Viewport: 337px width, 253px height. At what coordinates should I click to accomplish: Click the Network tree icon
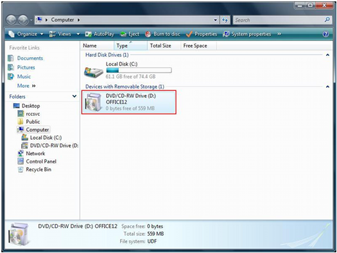[x=21, y=153]
